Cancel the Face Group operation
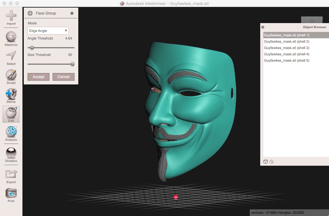Screen dimensions: 329x216 point(63,77)
